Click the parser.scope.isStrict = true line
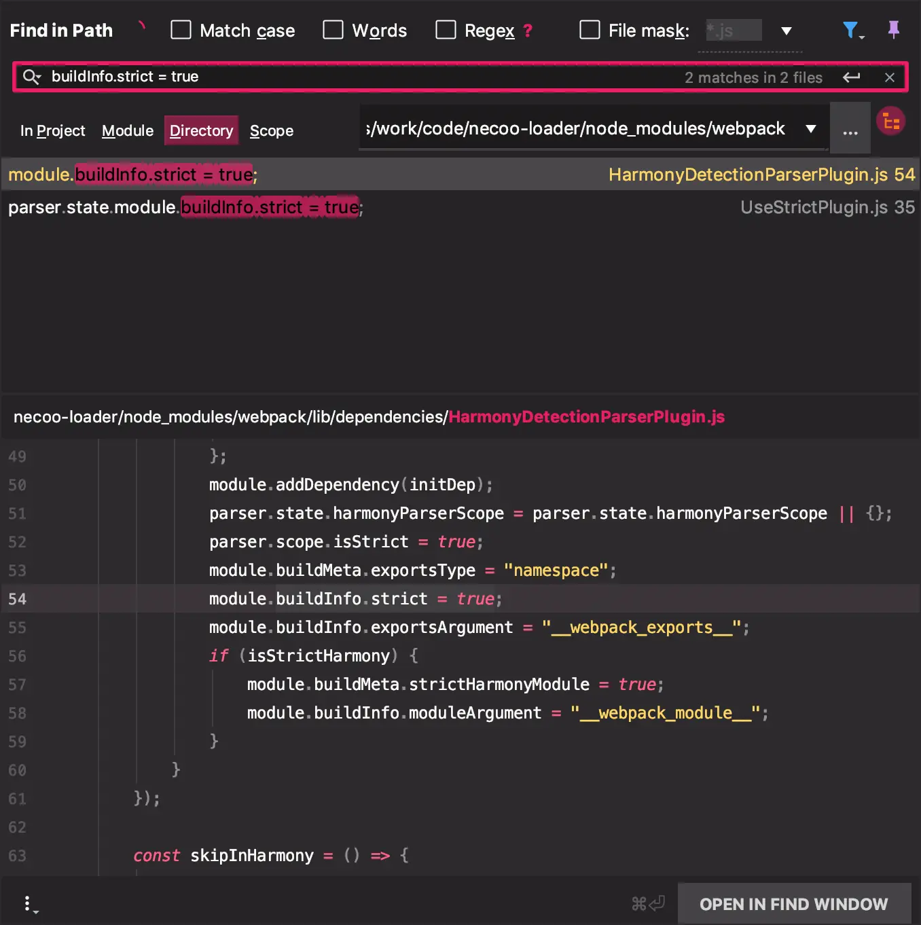 [x=346, y=542]
